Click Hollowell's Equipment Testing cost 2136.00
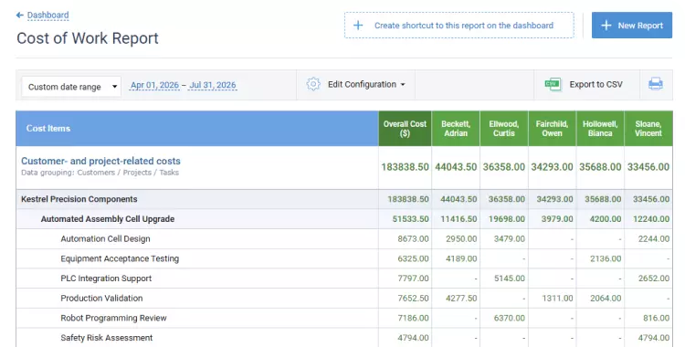This screenshot has width=685, height=347. [606, 258]
